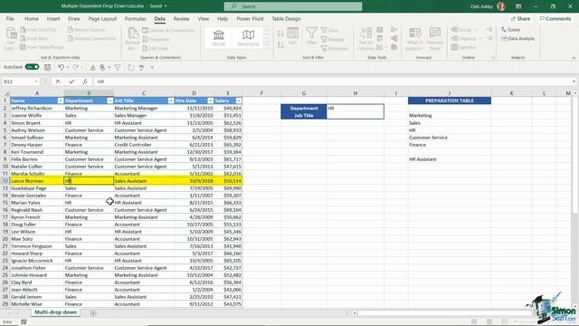
Task: Add a new sheet with plus icon
Action: (93, 313)
